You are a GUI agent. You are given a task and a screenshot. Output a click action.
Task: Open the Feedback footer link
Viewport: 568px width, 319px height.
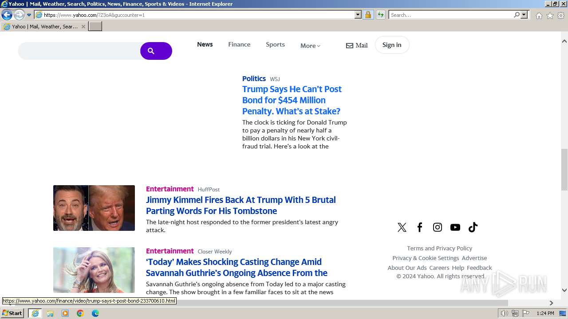[x=479, y=268]
